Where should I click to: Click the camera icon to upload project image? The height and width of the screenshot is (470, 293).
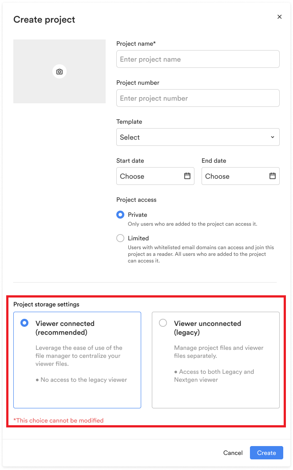coord(59,72)
